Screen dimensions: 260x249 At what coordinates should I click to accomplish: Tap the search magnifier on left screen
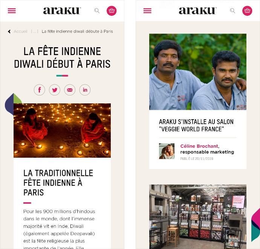point(97,11)
